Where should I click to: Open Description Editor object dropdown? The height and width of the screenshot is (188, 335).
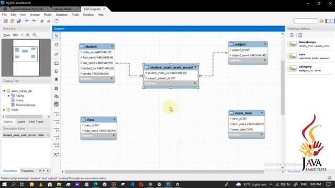(48, 135)
